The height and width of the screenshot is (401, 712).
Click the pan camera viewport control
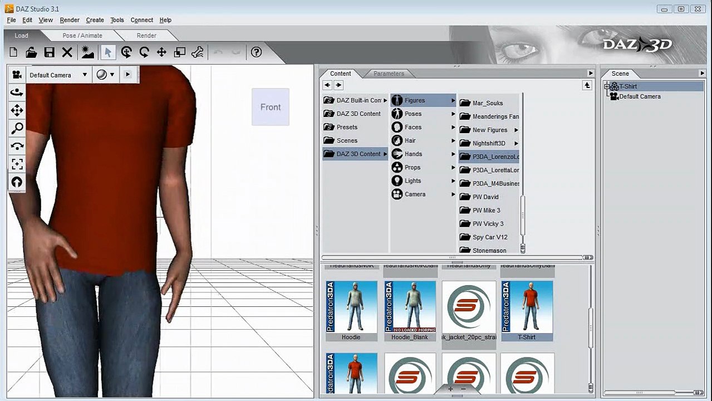coord(17,110)
